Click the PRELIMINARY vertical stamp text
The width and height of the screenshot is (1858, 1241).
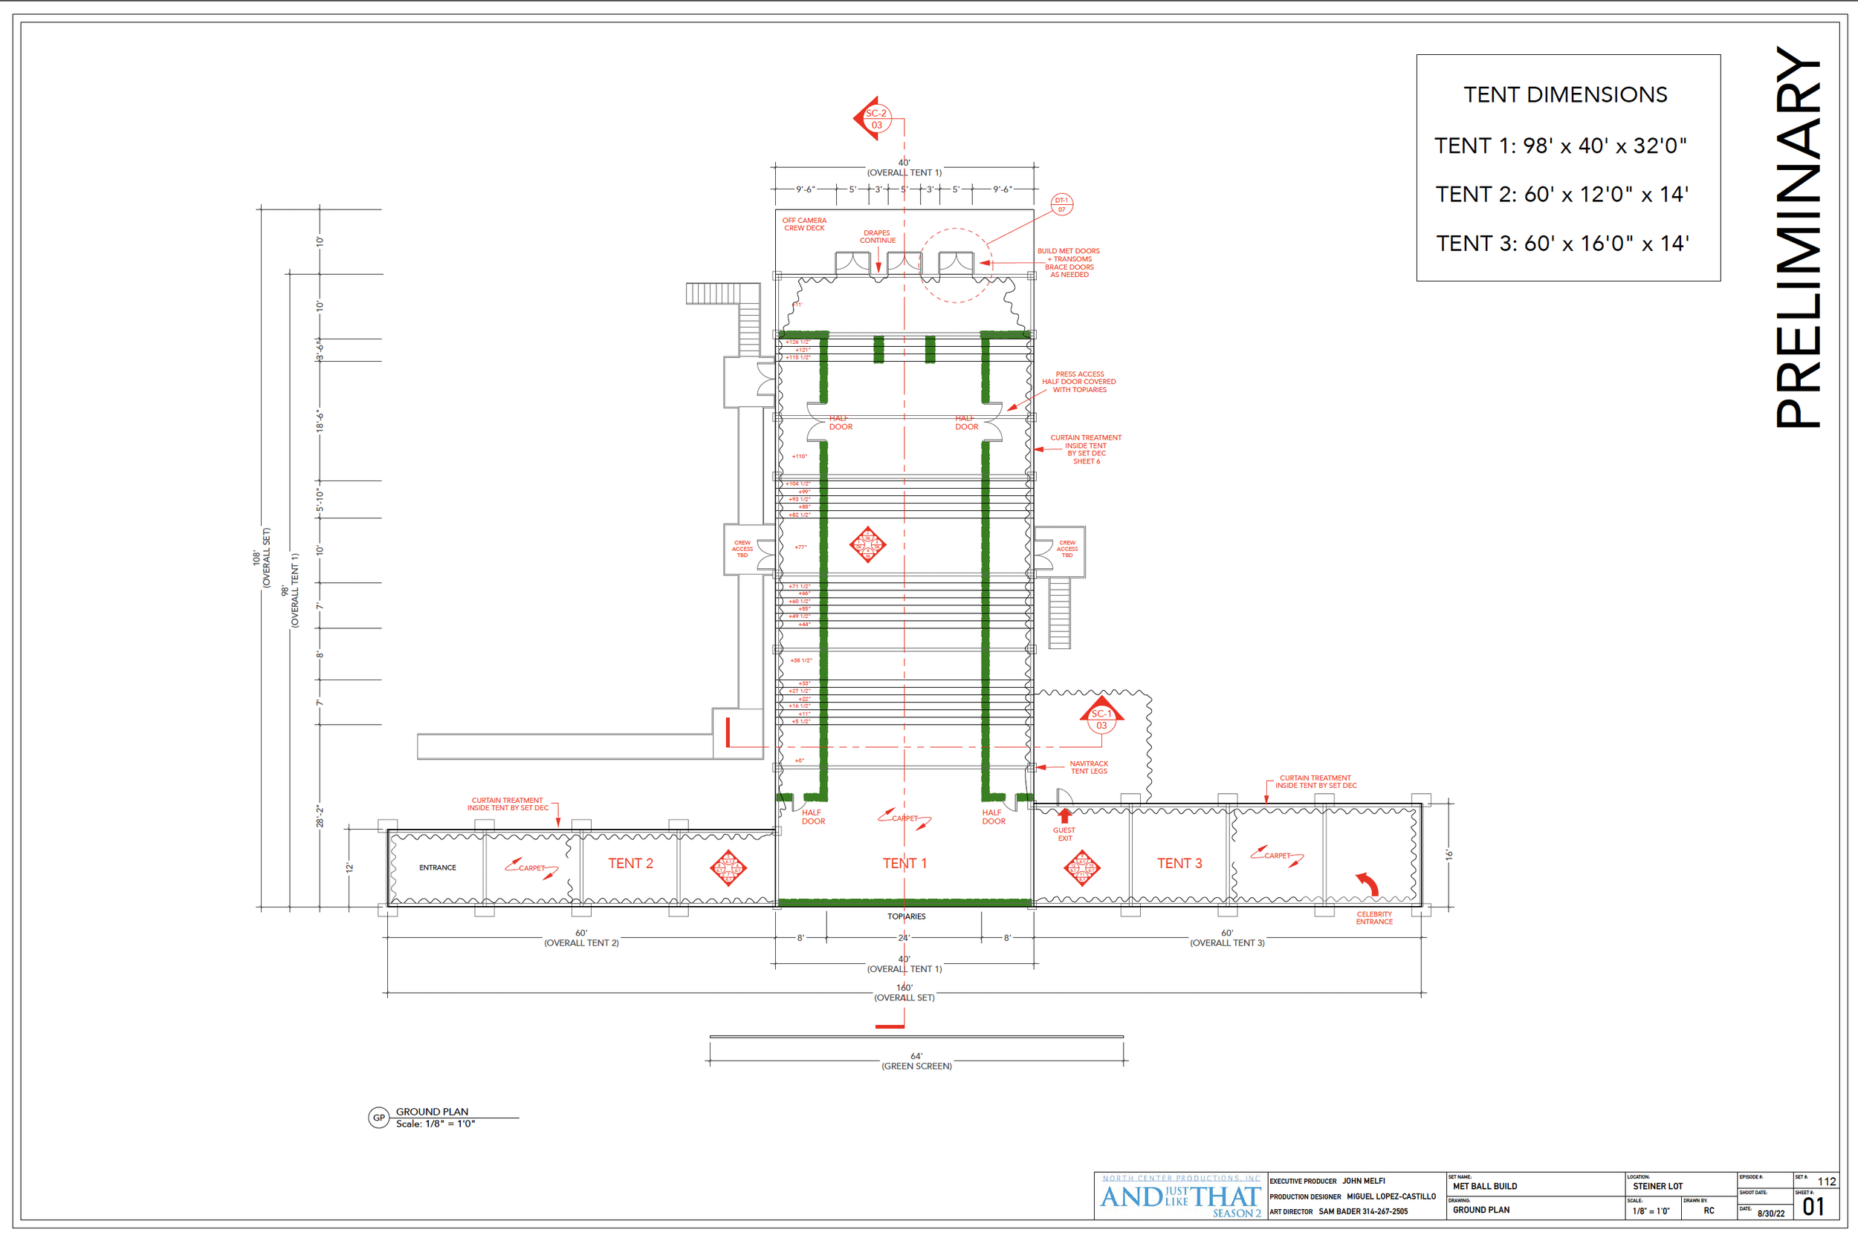[1799, 238]
